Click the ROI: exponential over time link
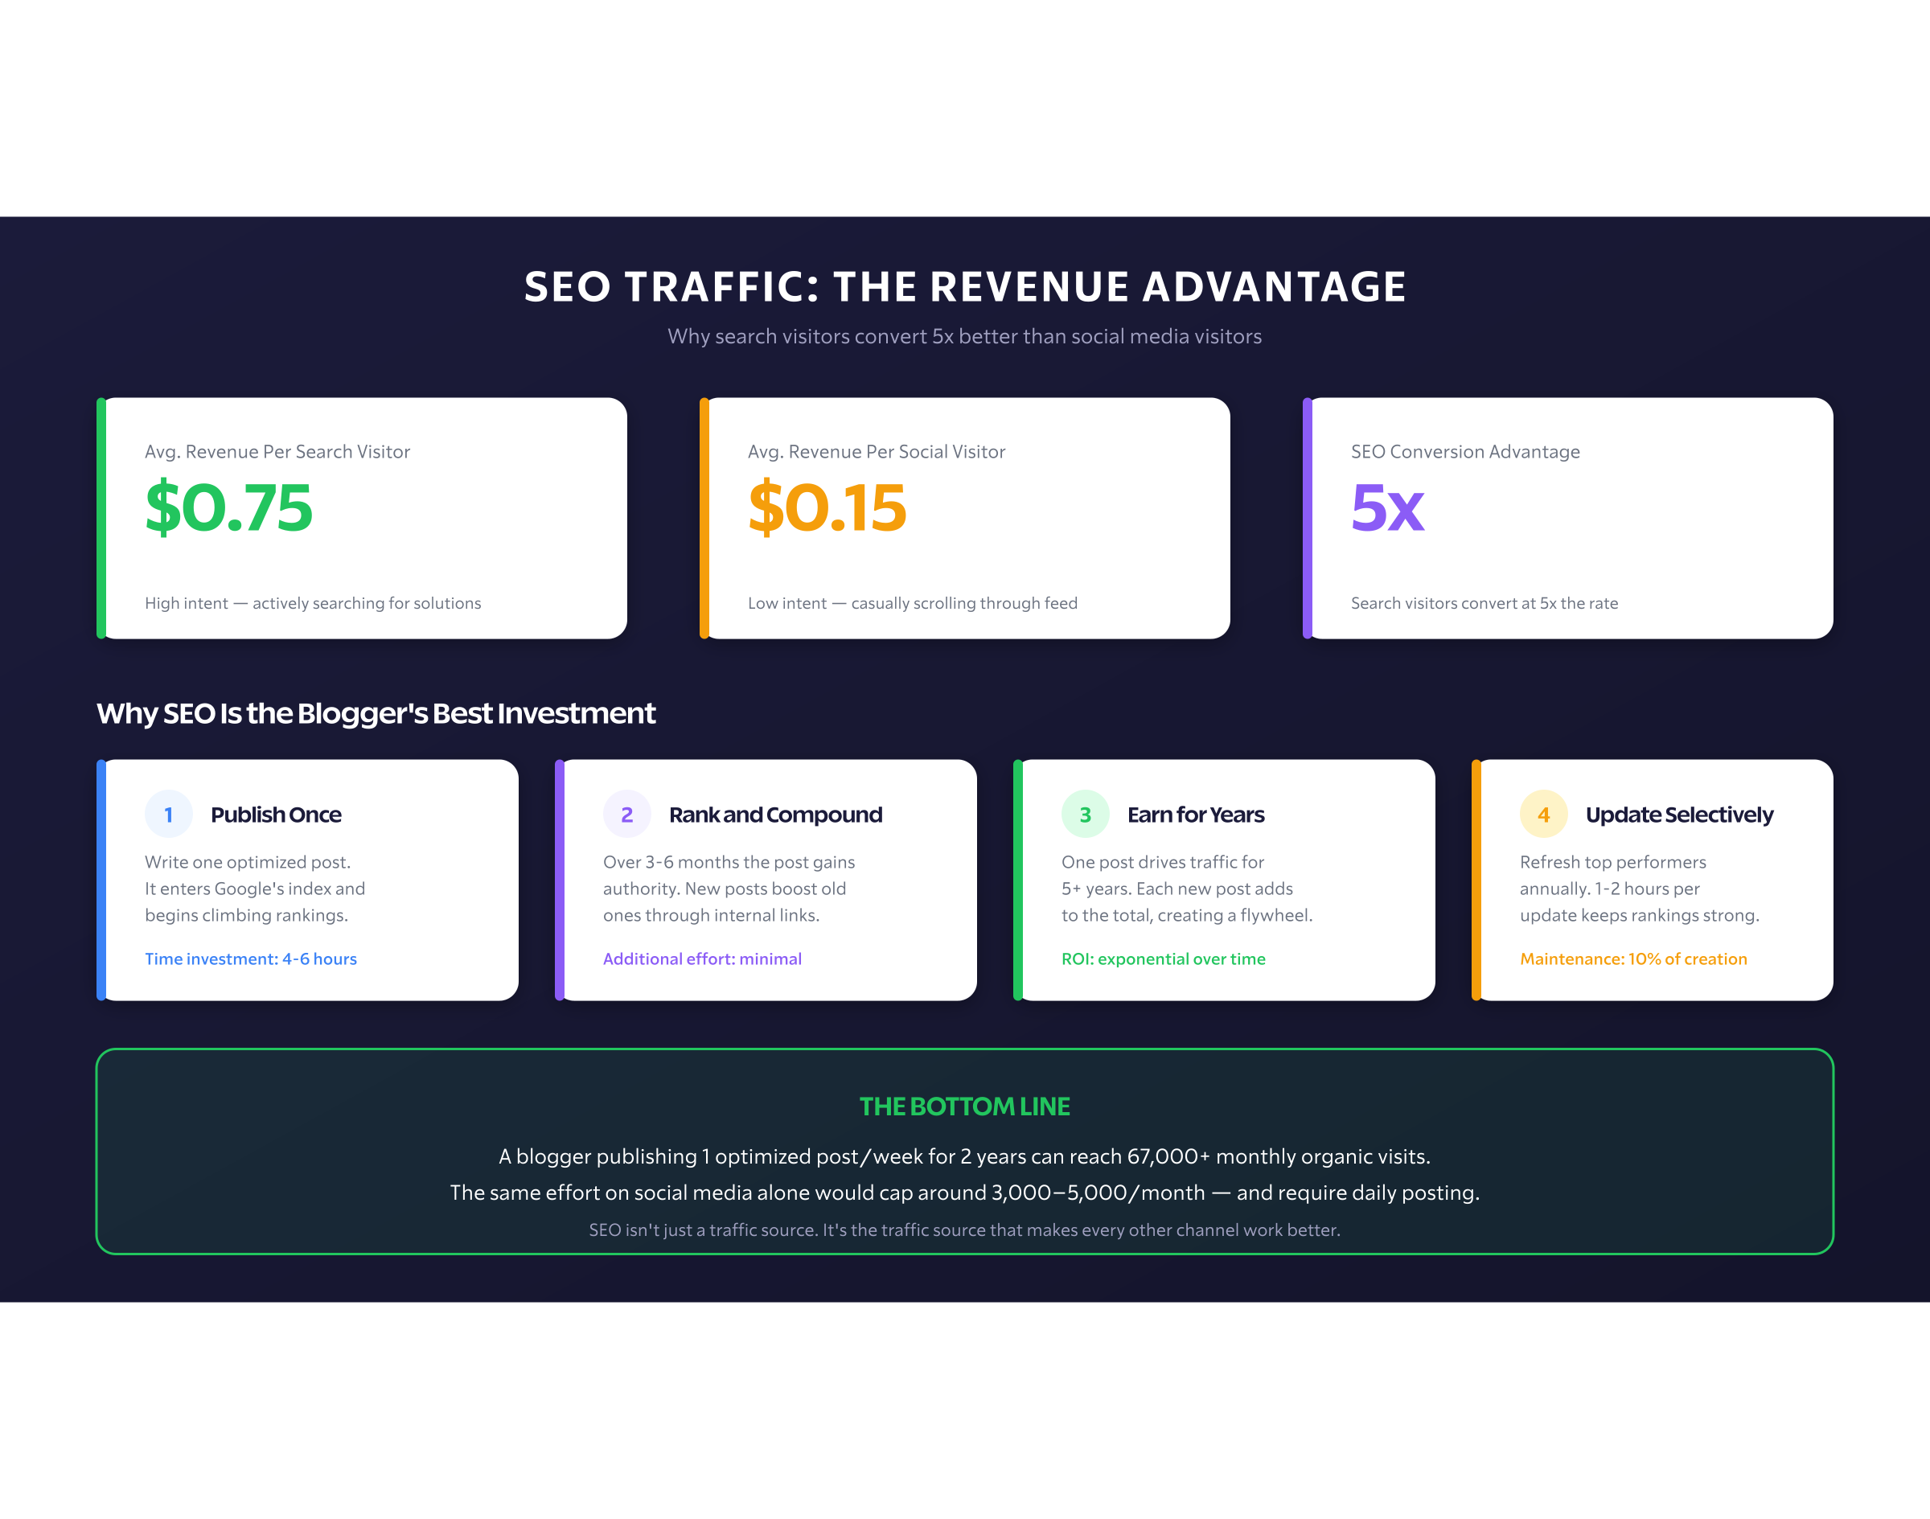Image resolution: width=1930 pixels, height=1519 pixels. coord(1164,959)
